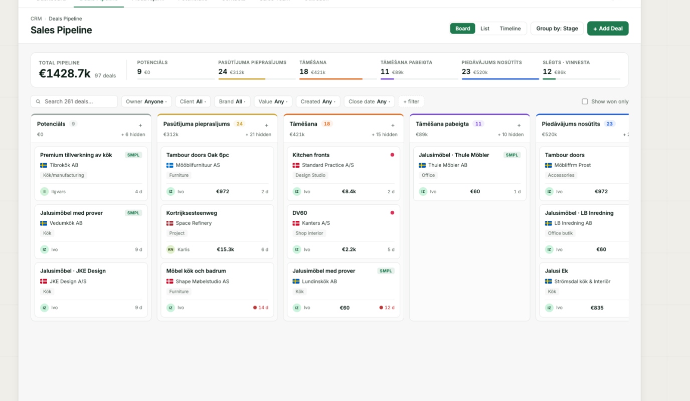The width and height of the screenshot is (690, 401).
Task: Click the overdue 12 d indicator on the Lundinskök card
Action: [387, 308]
